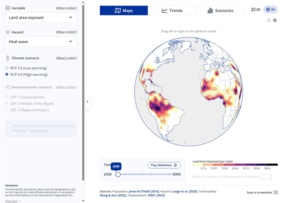Collapse the left settings sidebar
This screenshot has width=284, height=203.
pos(88,101)
